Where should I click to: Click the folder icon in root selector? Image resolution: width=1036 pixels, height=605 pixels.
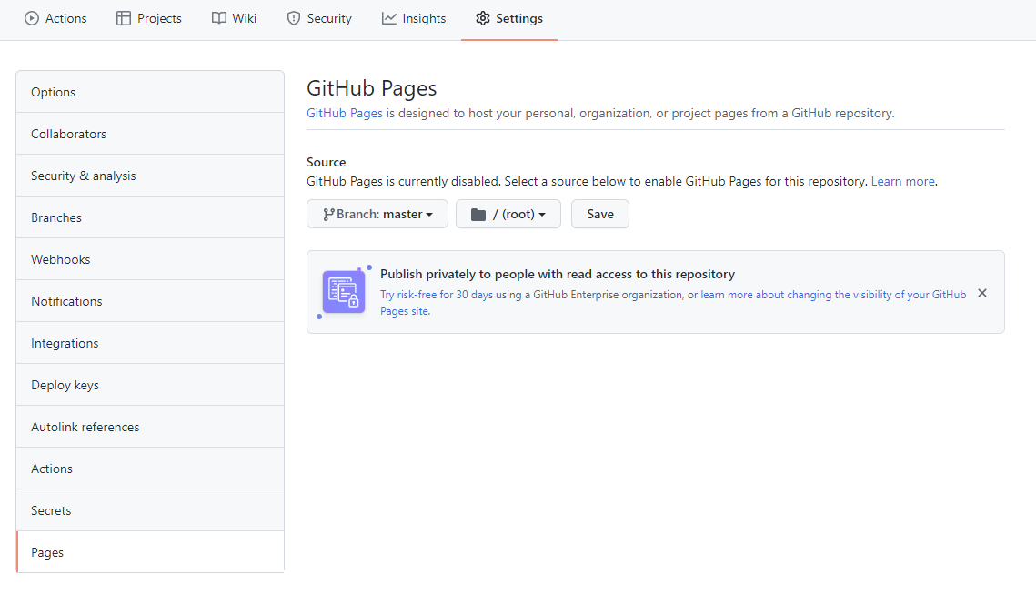tap(478, 214)
